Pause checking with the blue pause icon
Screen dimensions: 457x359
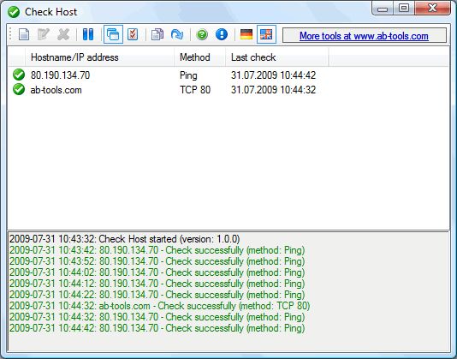tap(88, 34)
